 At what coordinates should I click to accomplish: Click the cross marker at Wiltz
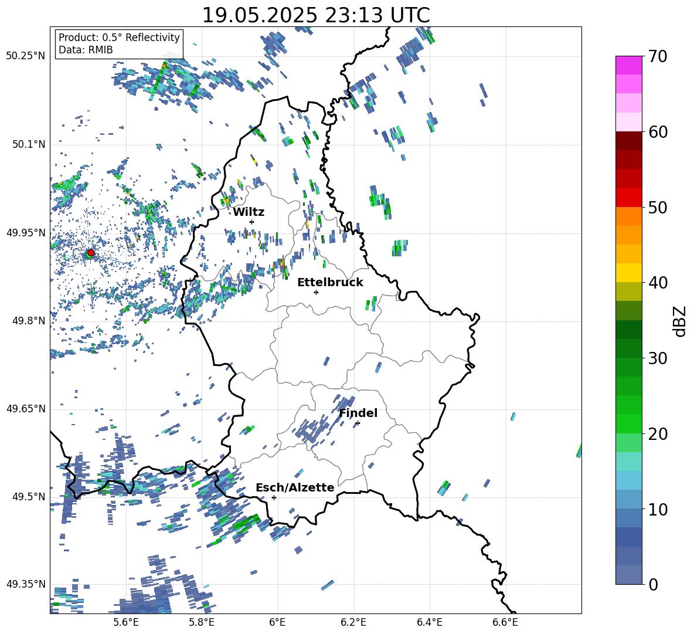(252, 222)
